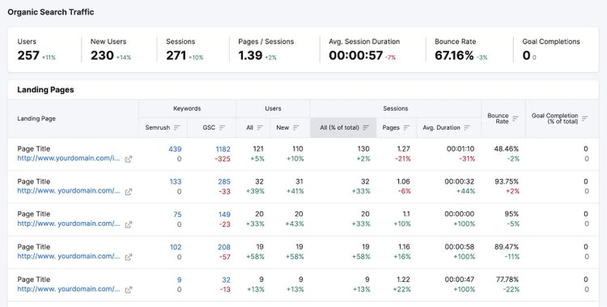Sort by Goal Completion column icon

click(x=585, y=118)
